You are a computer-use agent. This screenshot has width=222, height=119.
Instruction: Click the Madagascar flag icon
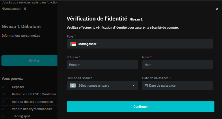[73, 44]
